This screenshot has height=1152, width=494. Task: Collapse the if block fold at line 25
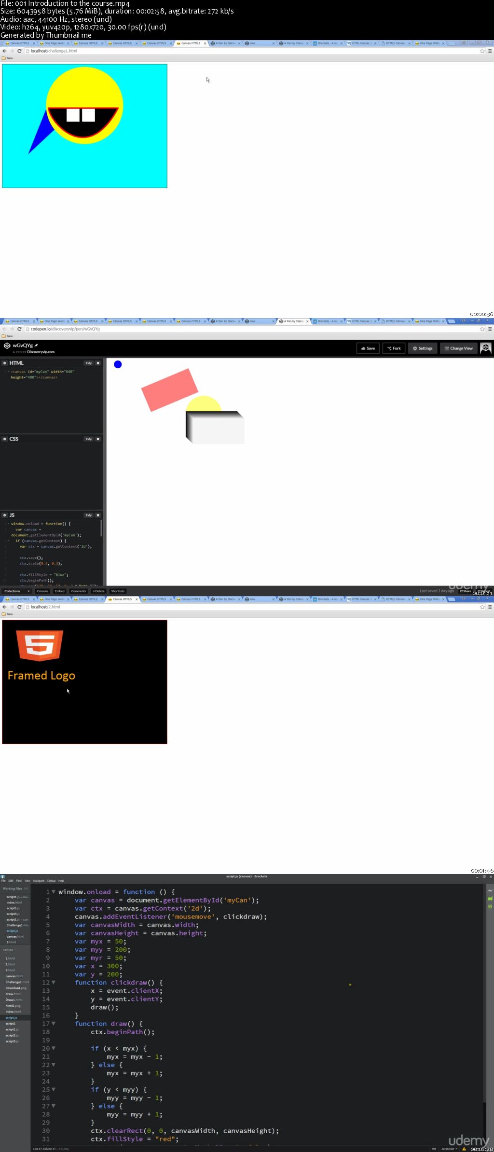pyautogui.click(x=54, y=1089)
